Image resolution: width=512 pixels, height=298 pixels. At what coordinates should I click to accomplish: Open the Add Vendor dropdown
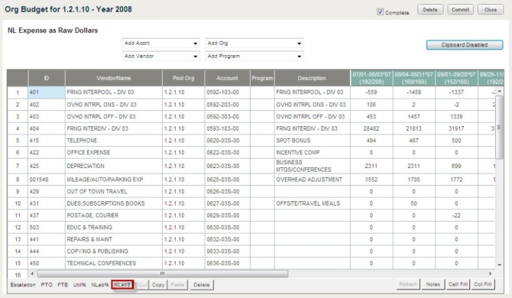coord(160,56)
